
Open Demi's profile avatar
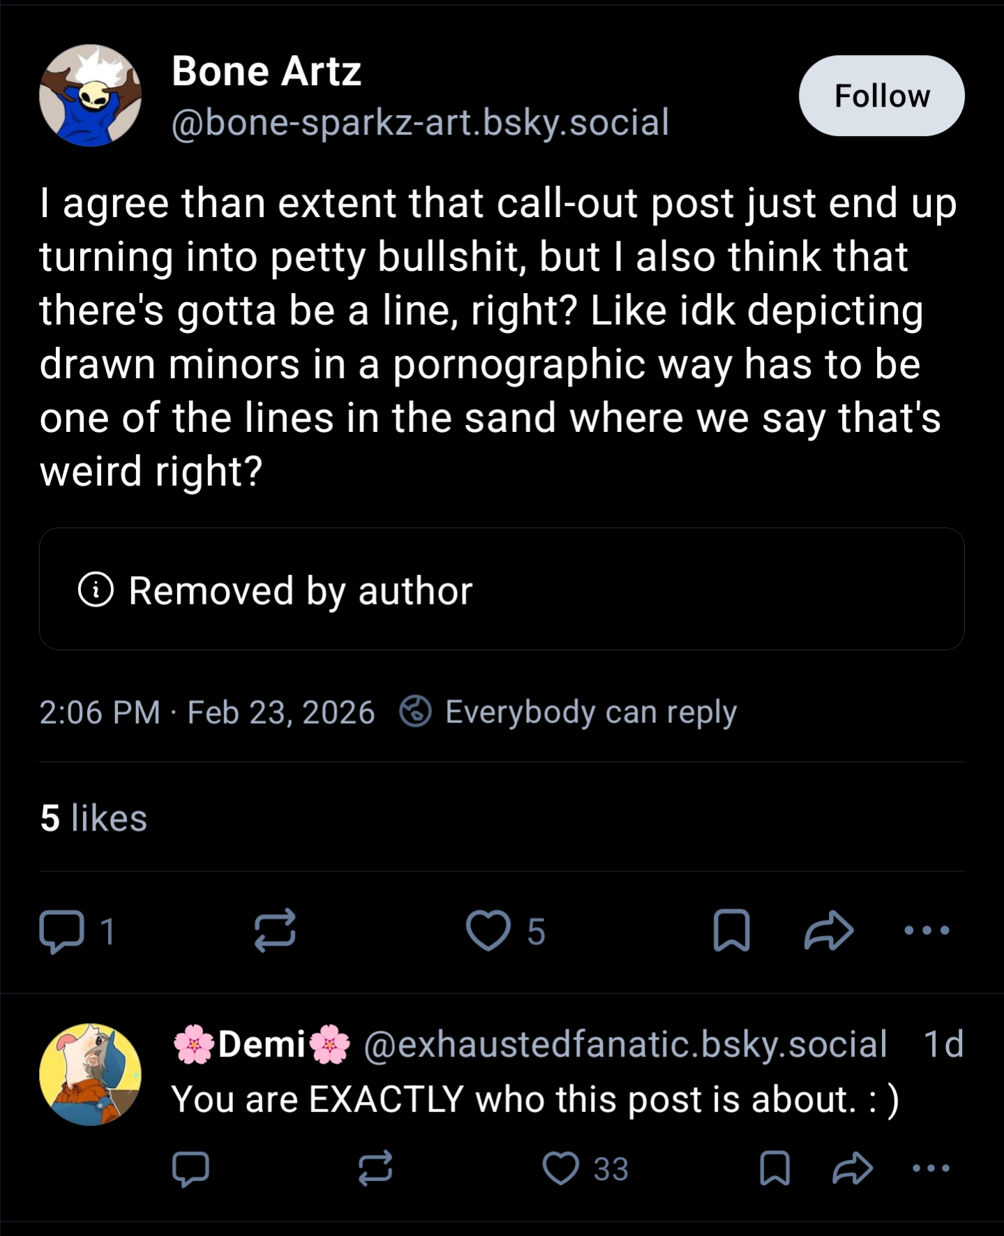pos(91,1075)
